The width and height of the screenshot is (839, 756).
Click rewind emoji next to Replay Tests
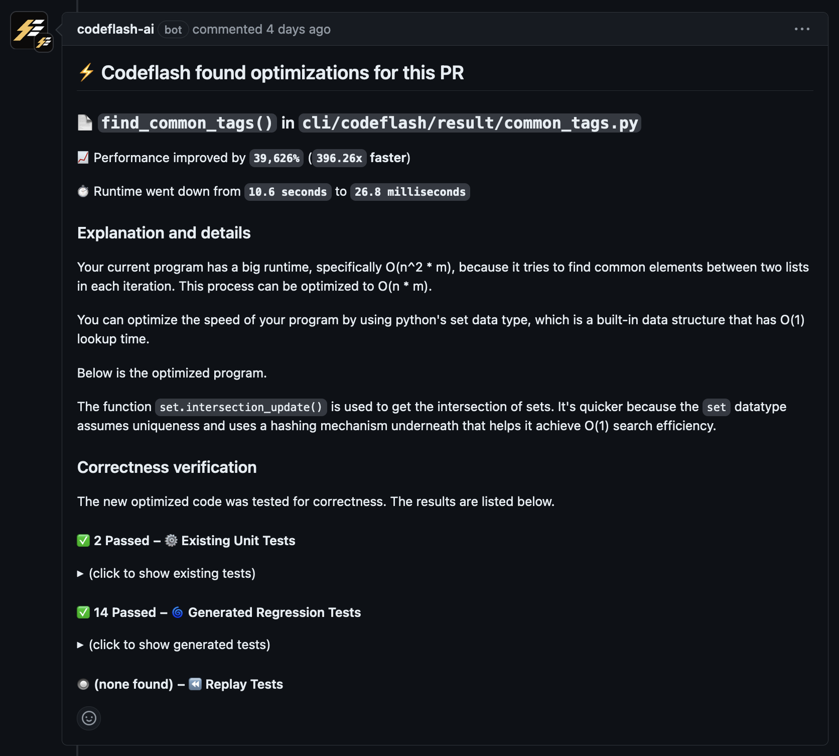pos(195,684)
